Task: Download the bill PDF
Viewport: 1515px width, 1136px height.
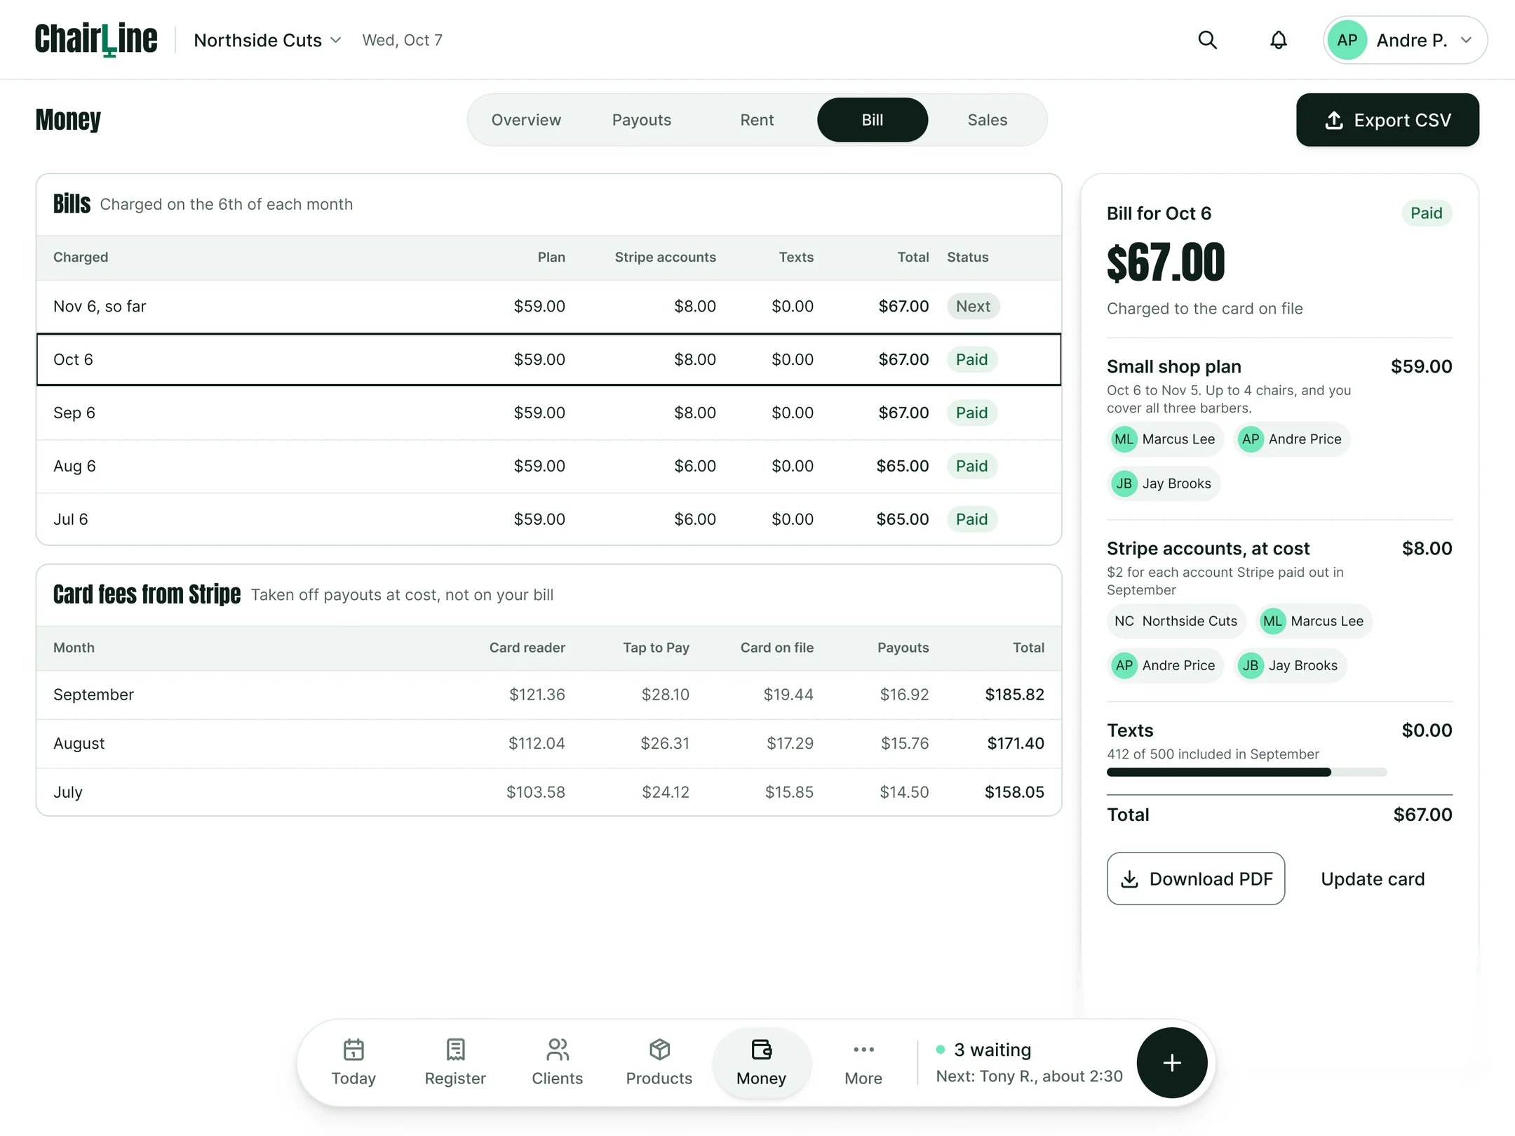Action: point(1195,878)
